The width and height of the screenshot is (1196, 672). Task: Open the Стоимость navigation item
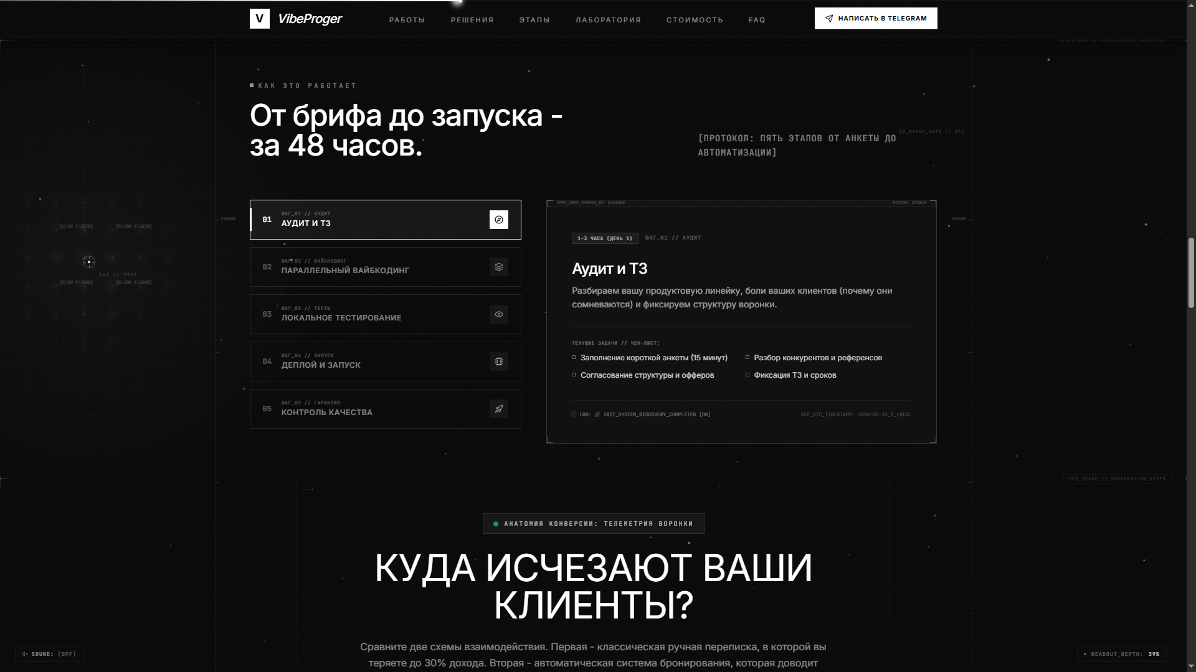pyautogui.click(x=695, y=20)
